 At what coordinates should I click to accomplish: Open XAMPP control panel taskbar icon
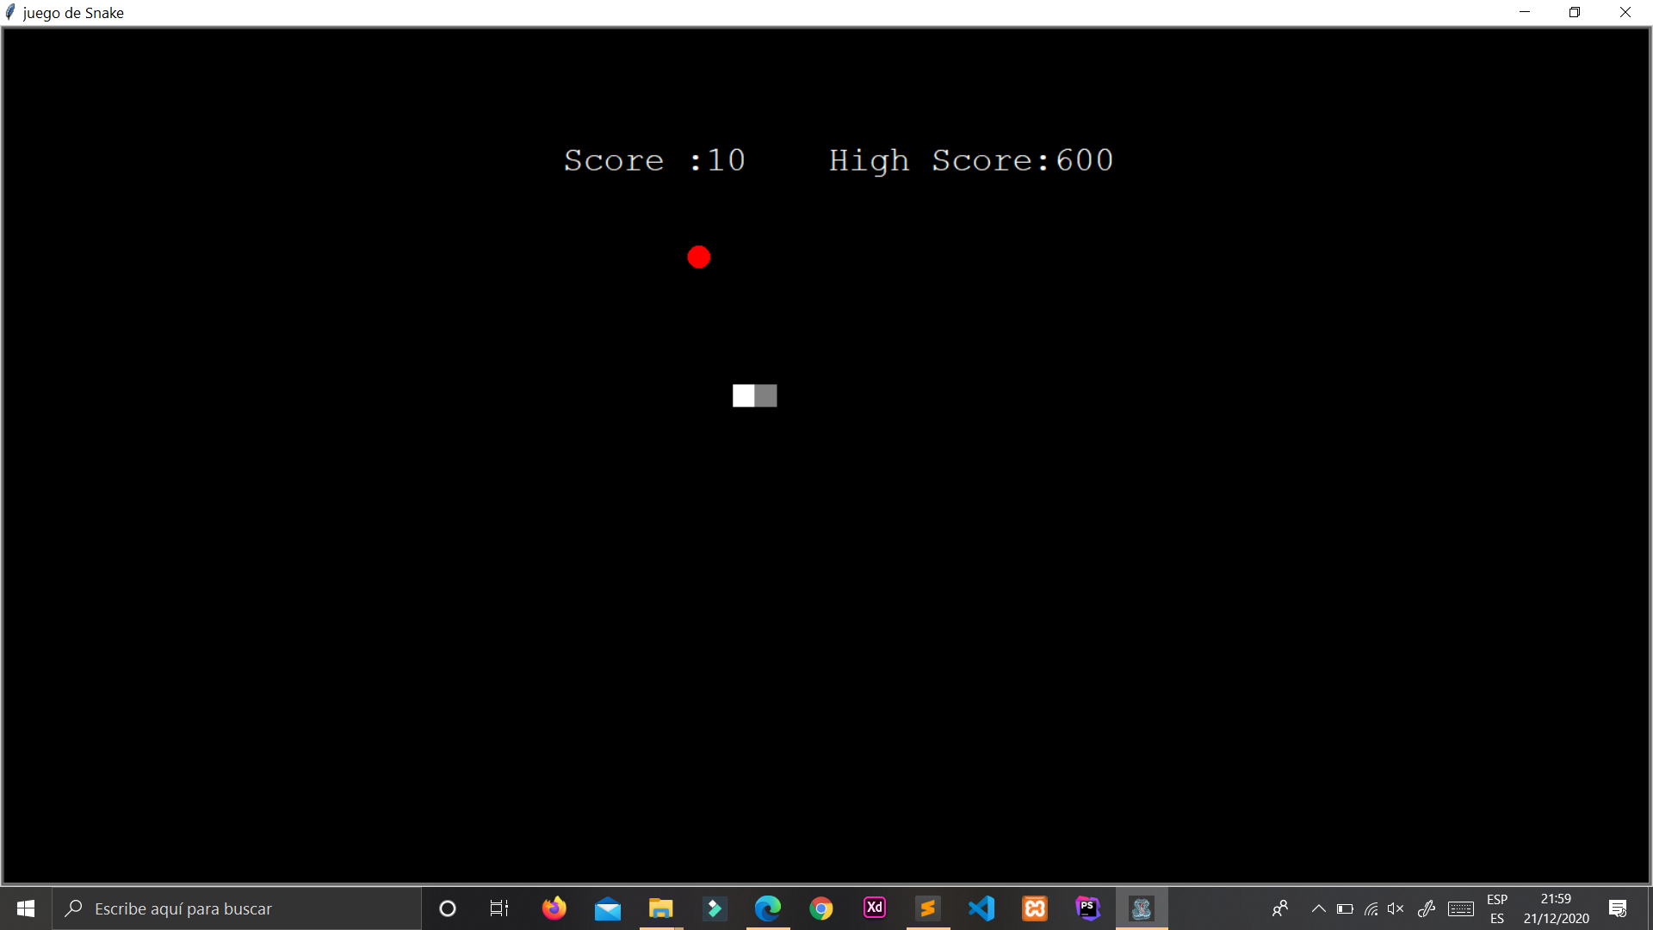click(1034, 908)
